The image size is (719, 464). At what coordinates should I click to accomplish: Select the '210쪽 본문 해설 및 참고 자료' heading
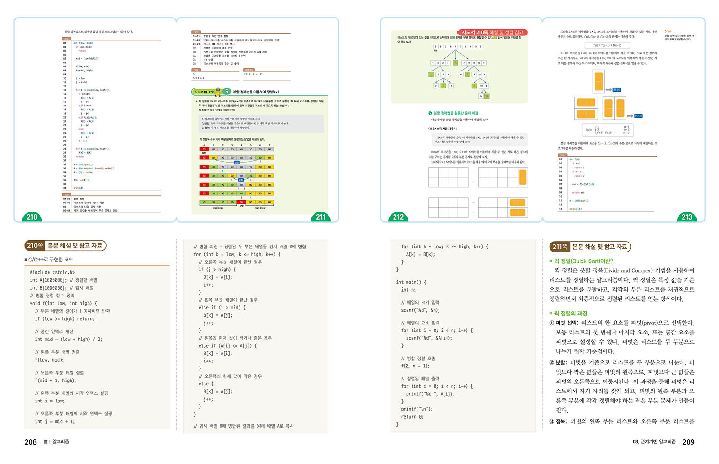[65, 246]
